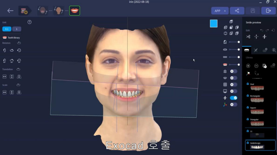Click the first free rotation icon
The width and height of the screenshot is (277, 155).
coord(5,50)
